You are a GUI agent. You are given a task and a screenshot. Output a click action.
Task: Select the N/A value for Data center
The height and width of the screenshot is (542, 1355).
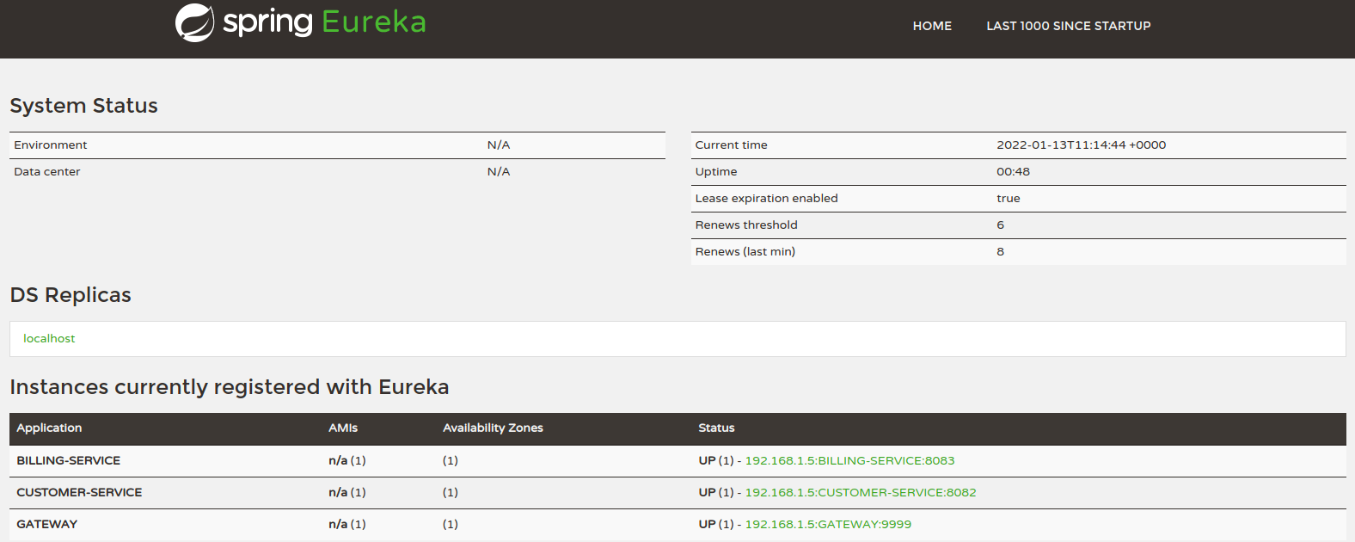(x=499, y=172)
